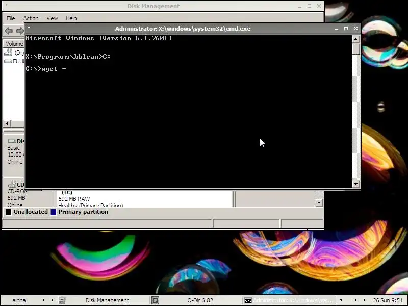Maximize the cmd.exe window
Image resolution: width=408 pixels, height=306 pixels.
click(x=346, y=29)
